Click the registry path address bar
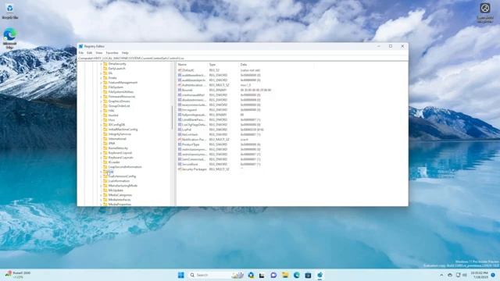This screenshot has width=500, height=281. coord(242,59)
